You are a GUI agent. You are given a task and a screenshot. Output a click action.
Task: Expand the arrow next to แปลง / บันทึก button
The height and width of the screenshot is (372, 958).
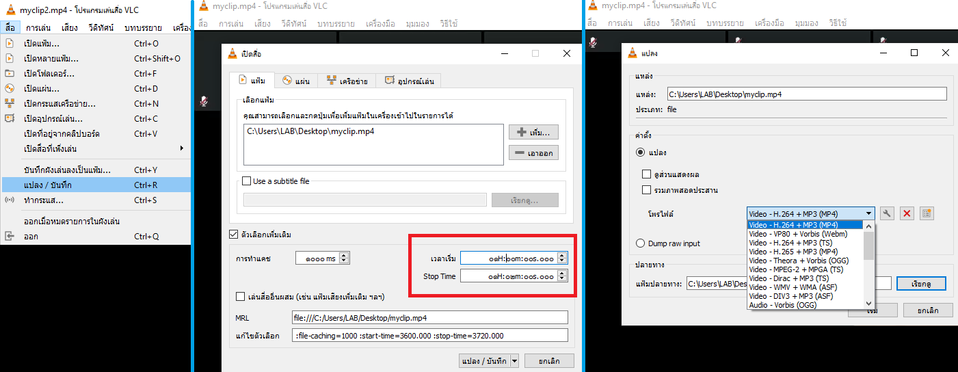coord(515,361)
